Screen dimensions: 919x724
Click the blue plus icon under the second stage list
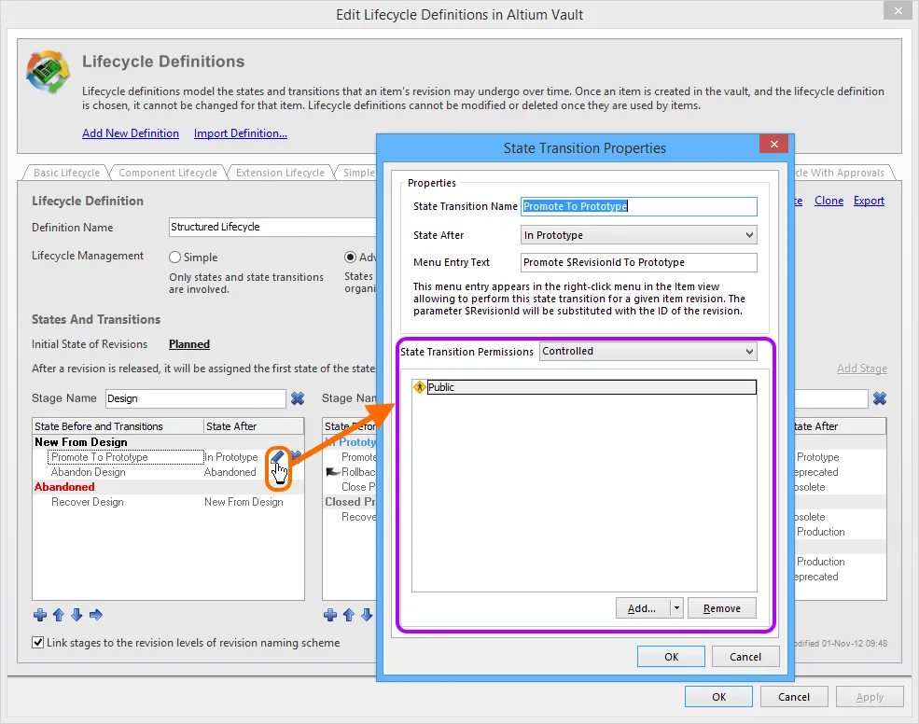coord(330,615)
